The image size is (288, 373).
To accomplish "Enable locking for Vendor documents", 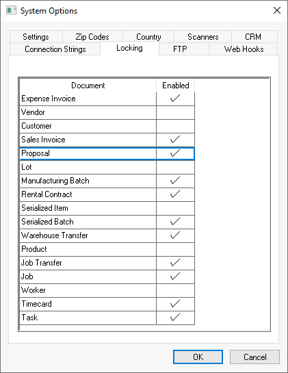I will 175,112.
